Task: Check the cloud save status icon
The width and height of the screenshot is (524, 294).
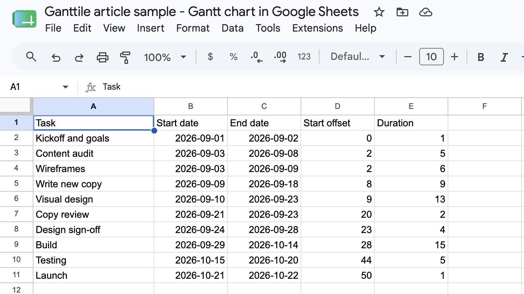Action: tap(425, 12)
